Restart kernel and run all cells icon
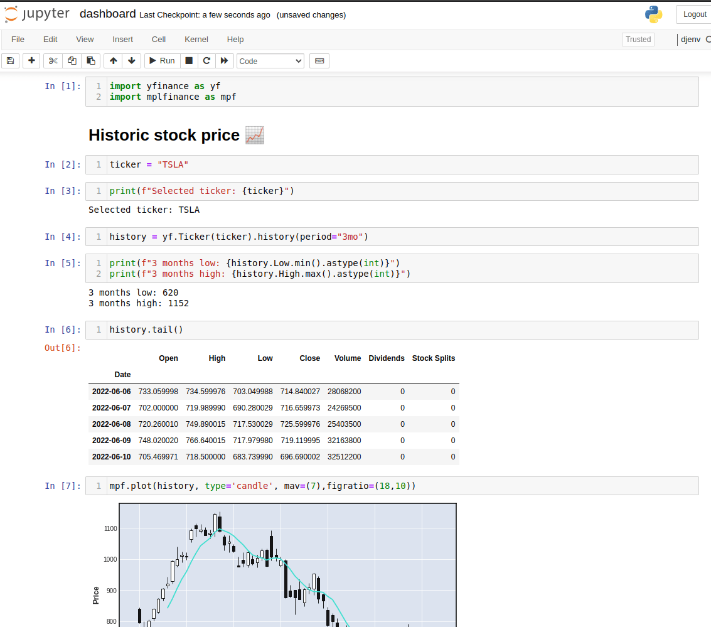Image resolution: width=711 pixels, height=627 pixels. [x=225, y=60]
